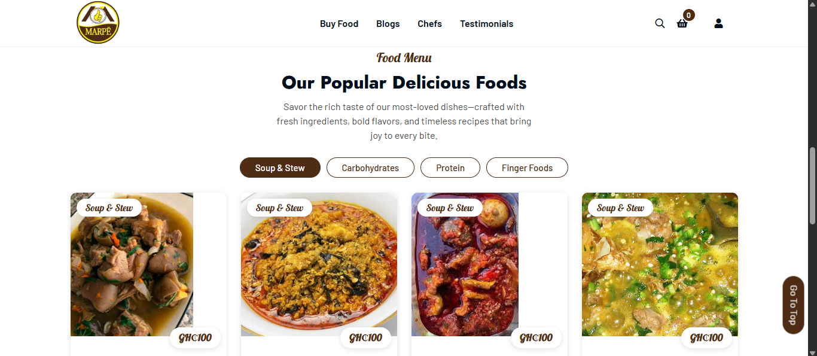Open the search icon
The image size is (817, 356).
(660, 23)
